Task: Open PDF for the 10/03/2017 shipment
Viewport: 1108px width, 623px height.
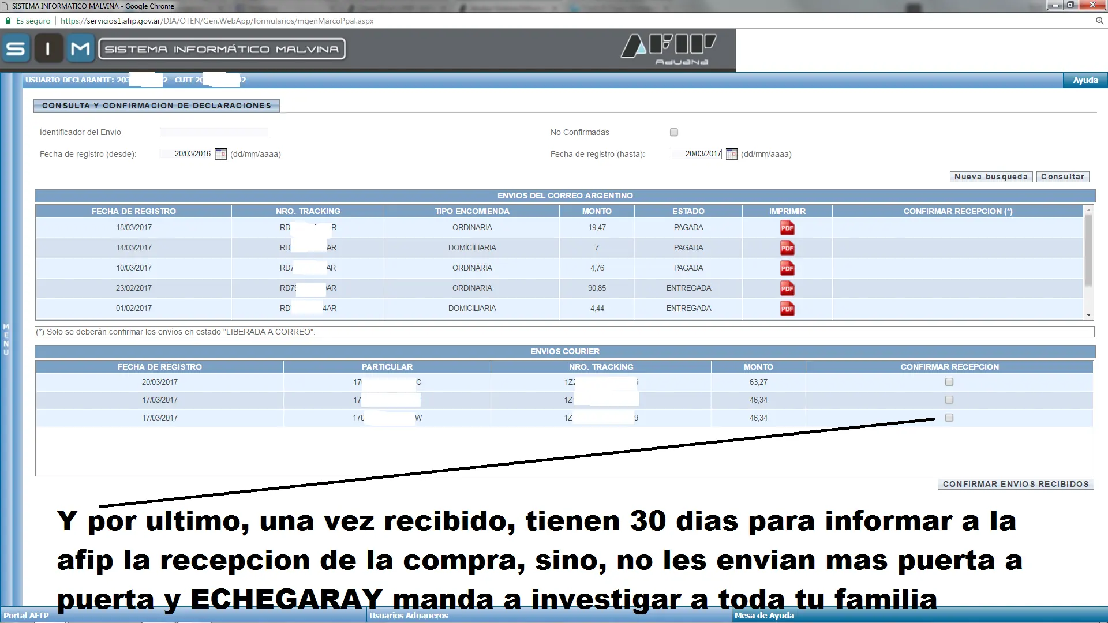Action: [787, 268]
